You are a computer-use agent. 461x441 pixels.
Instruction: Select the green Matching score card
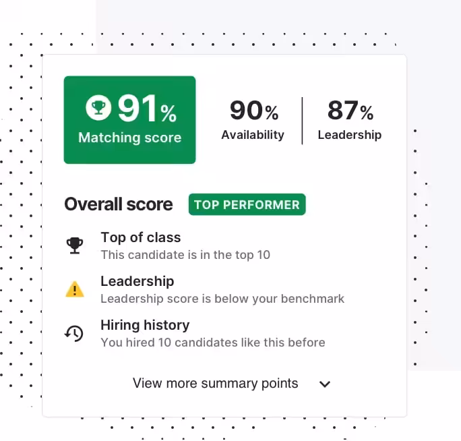click(x=129, y=120)
